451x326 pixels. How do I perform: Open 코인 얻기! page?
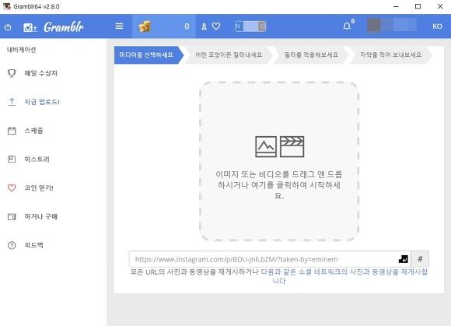click(39, 188)
